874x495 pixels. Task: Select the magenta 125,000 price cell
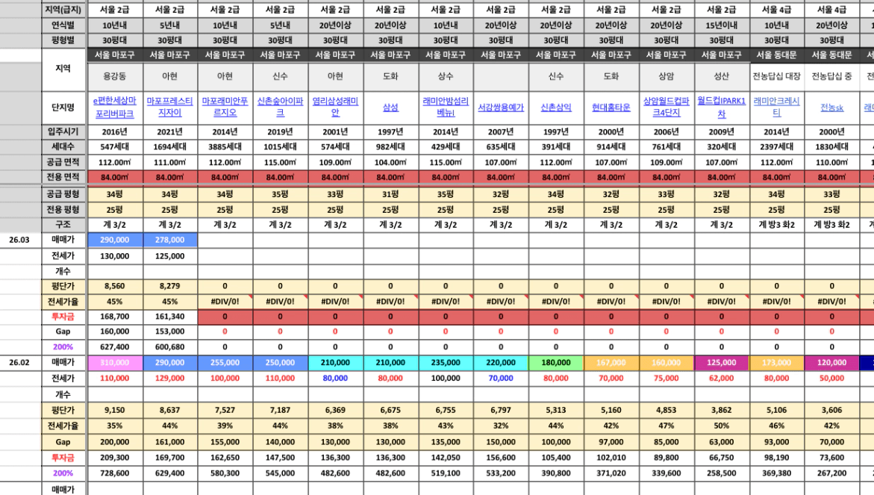(721, 362)
